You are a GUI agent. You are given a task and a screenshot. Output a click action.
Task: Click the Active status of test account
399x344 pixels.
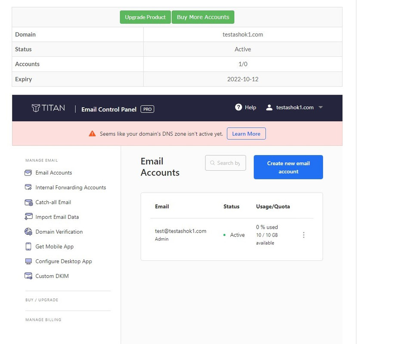[237, 235]
